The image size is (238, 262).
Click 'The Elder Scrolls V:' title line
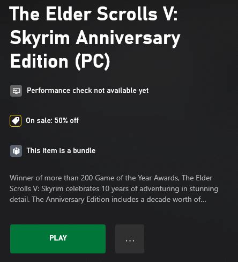click(x=94, y=14)
